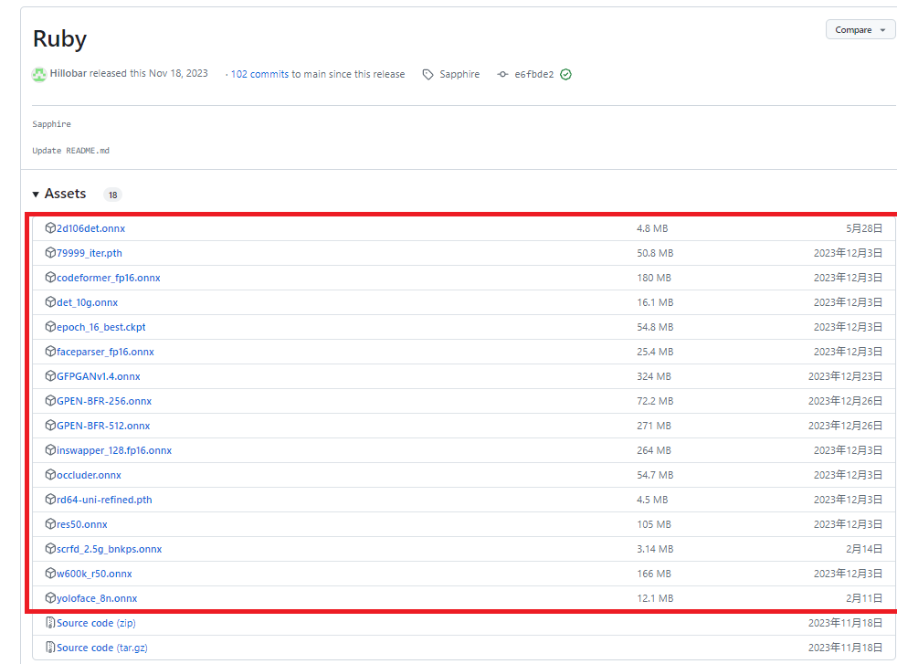Click the package icon beside scrfd_2.5g_bnkps.onnx
This screenshot has width=897, height=664.
click(x=50, y=548)
